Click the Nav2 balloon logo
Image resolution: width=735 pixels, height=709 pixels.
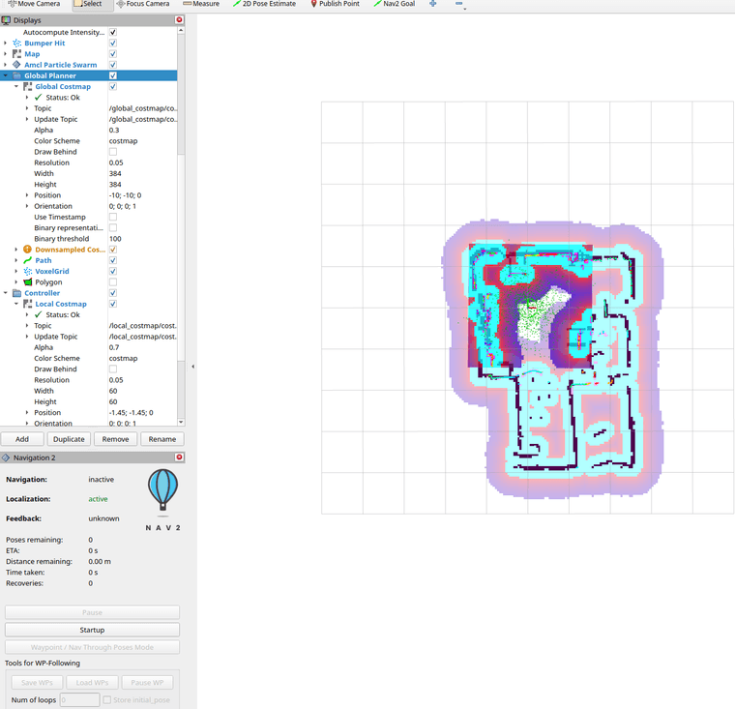(x=162, y=490)
